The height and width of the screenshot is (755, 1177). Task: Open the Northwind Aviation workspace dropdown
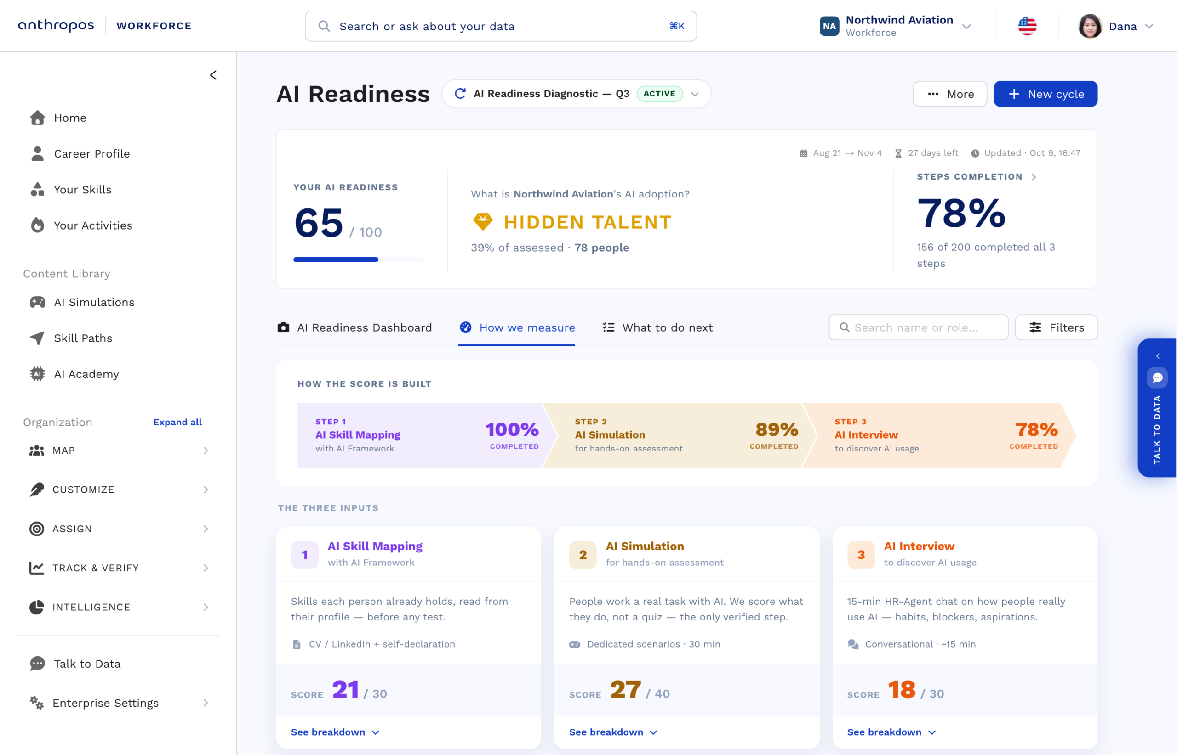[x=896, y=26]
